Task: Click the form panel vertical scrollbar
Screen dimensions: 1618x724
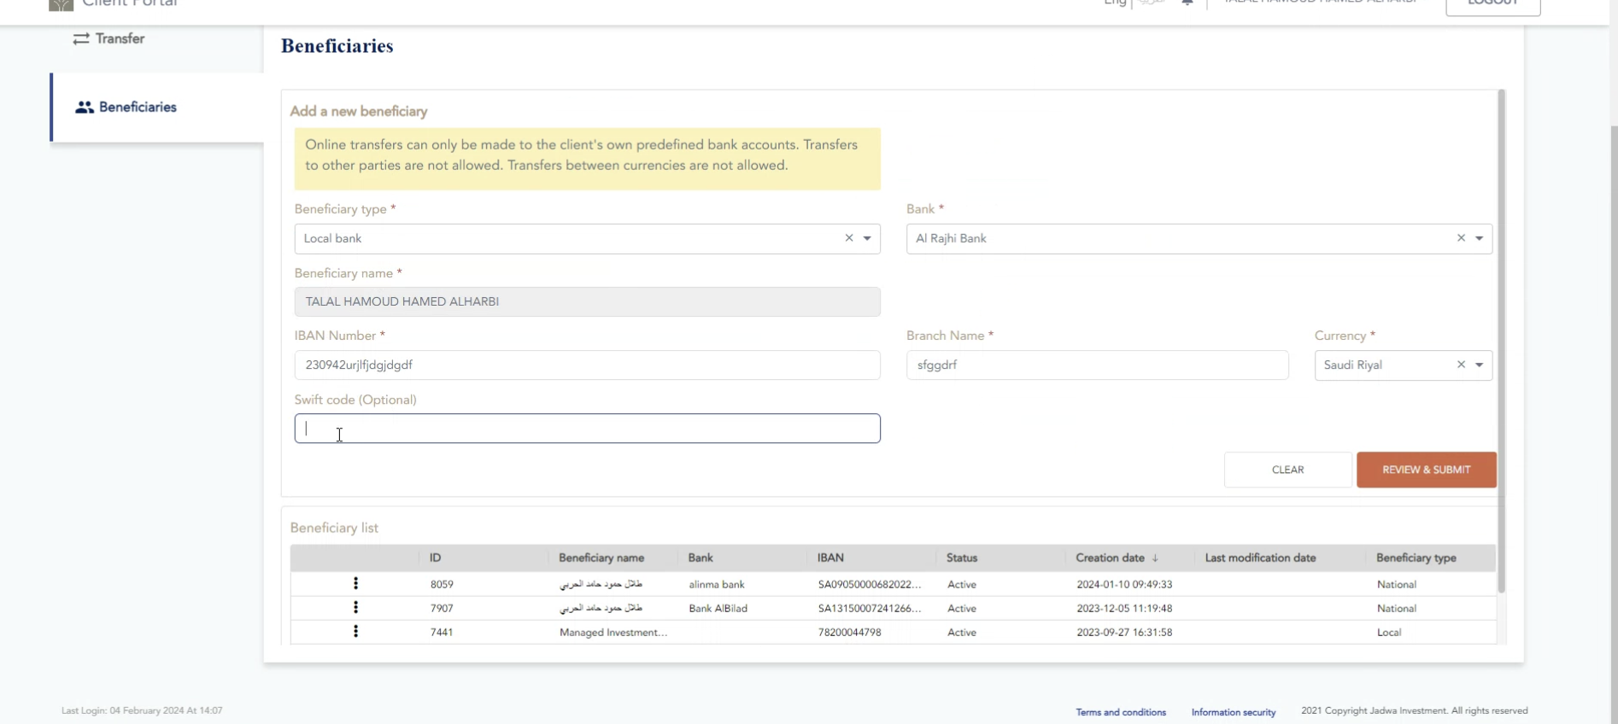Action: [1501, 342]
